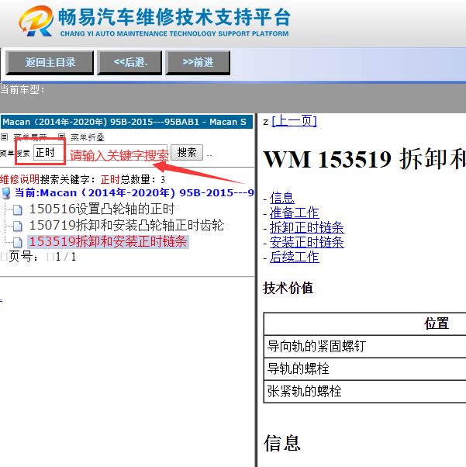The height and width of the screenshot is (467, 466).
Task: Jump to the 准备工作 section link
Action: [x=294, y=213]
